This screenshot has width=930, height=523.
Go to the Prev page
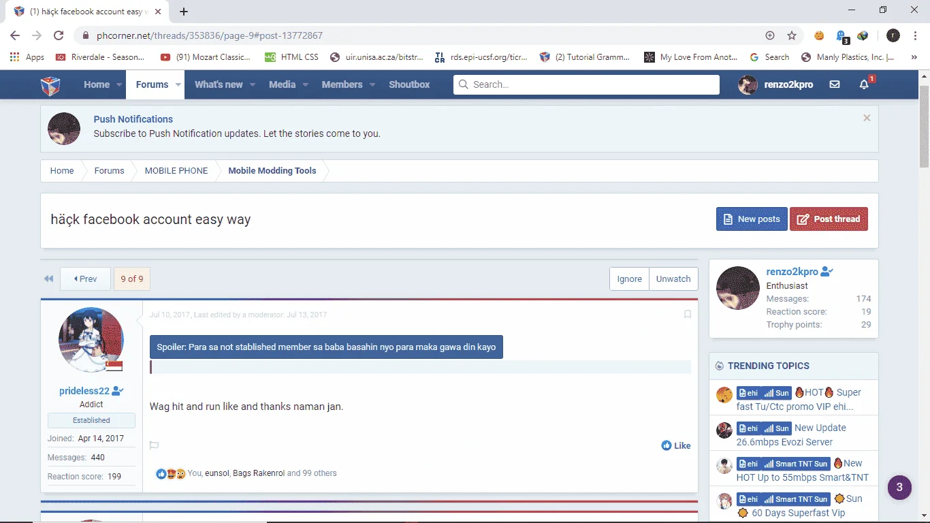click(85, 279)
